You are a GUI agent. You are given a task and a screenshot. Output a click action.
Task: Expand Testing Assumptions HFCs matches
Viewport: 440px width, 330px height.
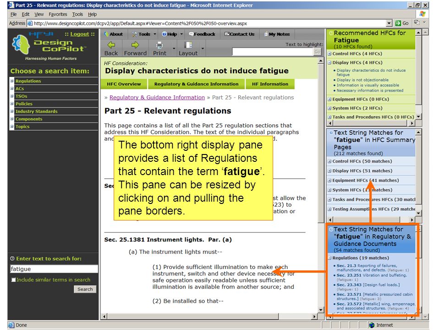pyautogui.click(x=330, y=209)
